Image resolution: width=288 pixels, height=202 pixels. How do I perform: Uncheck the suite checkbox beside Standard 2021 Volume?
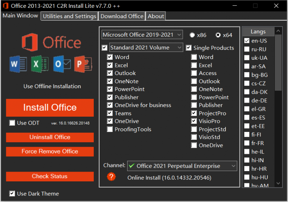click(105, 48)
